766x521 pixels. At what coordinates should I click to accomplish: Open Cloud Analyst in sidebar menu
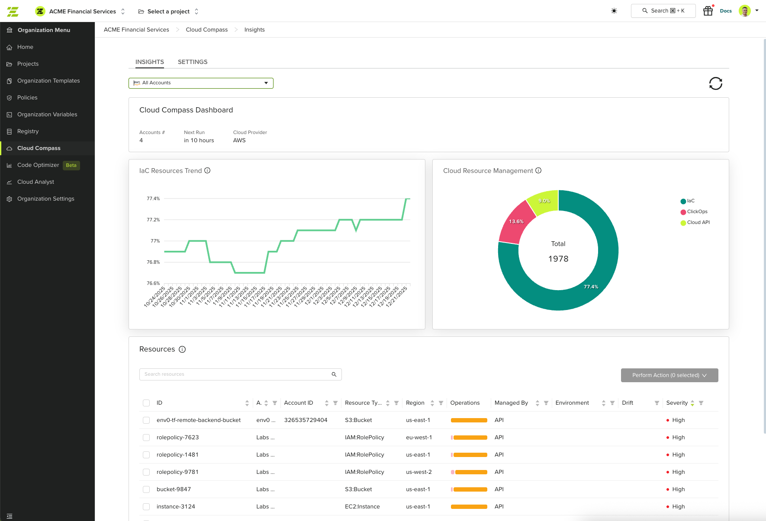pos(35,182)
